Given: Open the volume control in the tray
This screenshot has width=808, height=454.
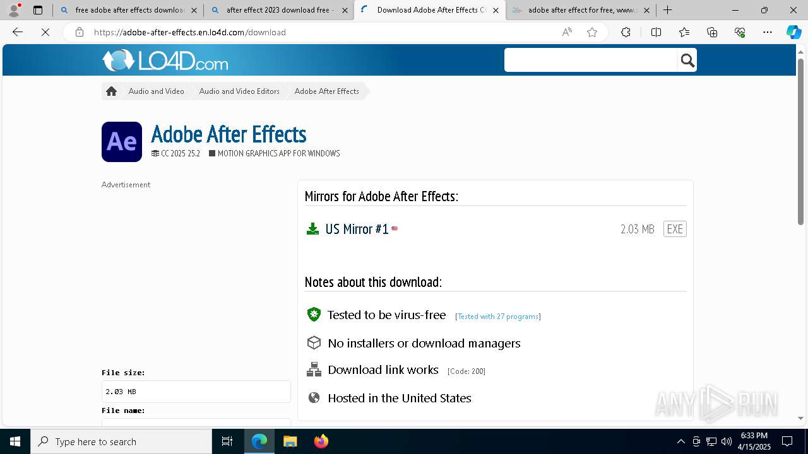Looking at the screenshot, I should (x=727, y=441).
